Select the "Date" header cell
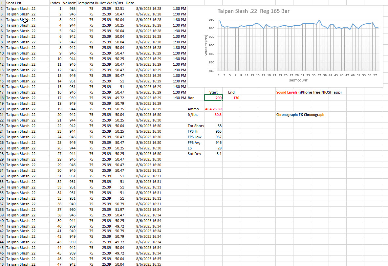The image size is (388, 266). click(143, 3)
